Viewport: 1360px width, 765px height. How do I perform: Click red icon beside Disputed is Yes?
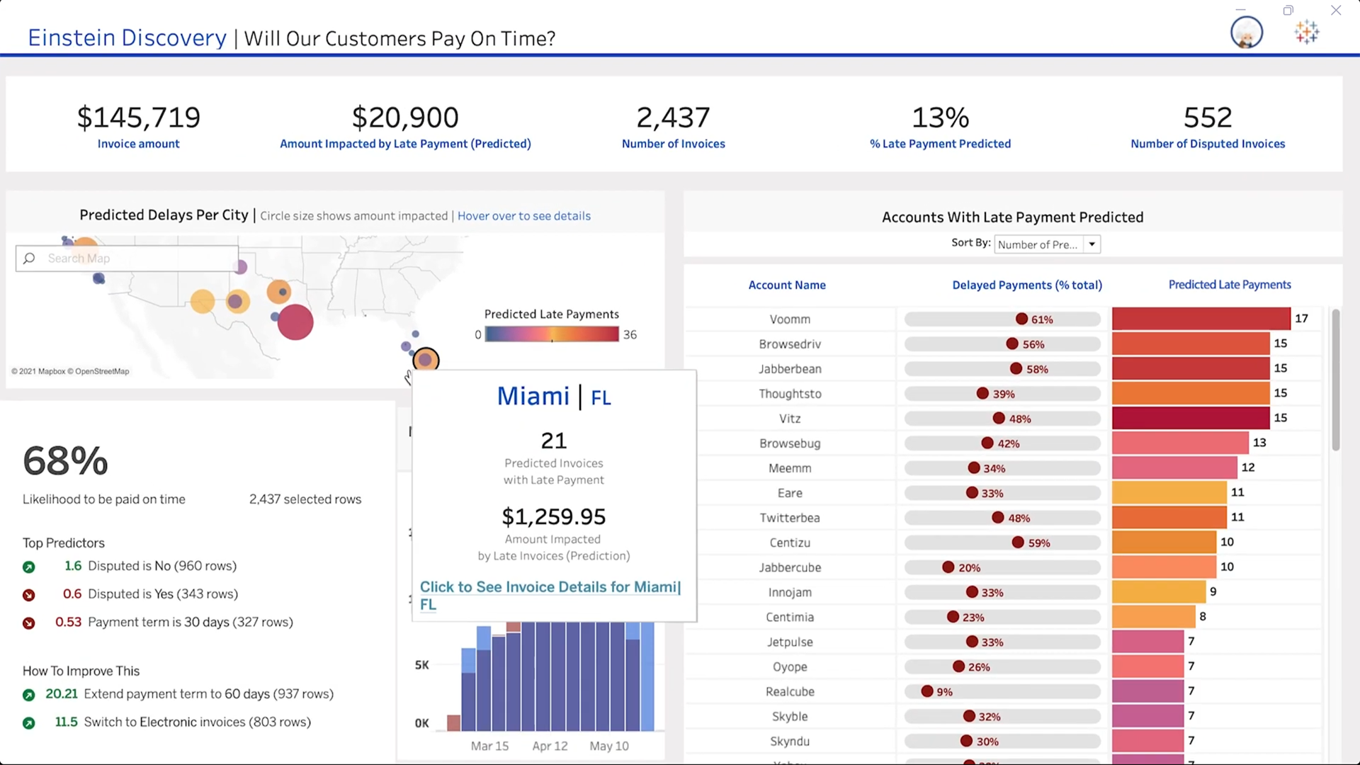(28, 595)
